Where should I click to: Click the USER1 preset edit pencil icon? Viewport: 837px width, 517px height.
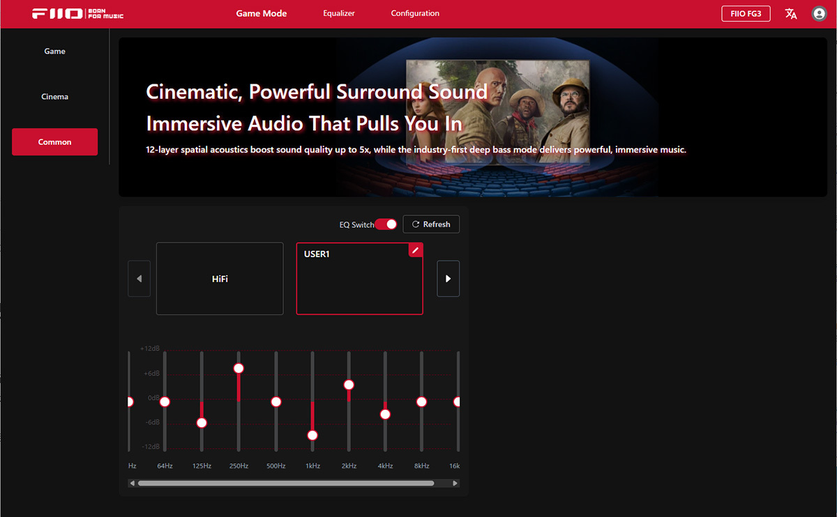(x=416, y=249)
